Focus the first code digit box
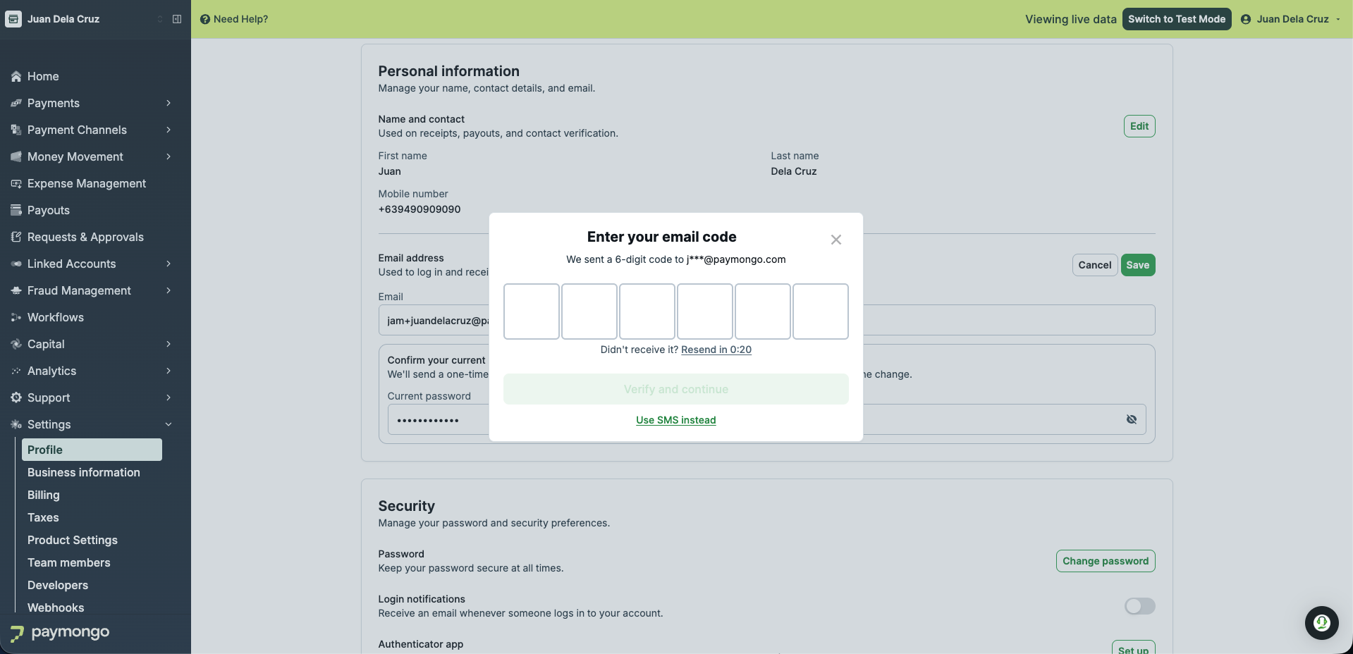 (532, 311)
